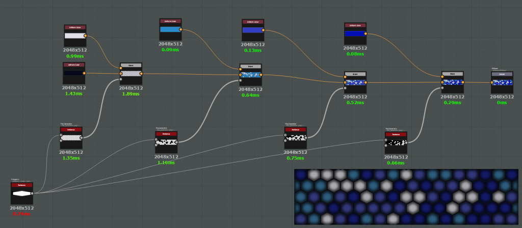Click the background input pin of the 1.89ms Blend
Image resolution: width=522 pixels, height=228 pixels.
120,74
